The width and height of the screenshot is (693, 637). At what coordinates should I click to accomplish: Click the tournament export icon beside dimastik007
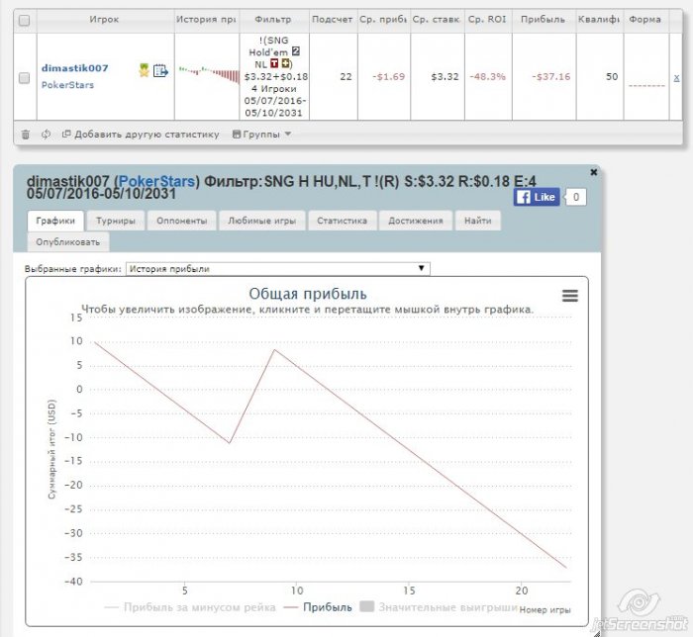160,70
